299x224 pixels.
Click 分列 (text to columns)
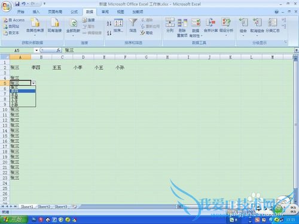pyautogui.click(x=170, y=25)
